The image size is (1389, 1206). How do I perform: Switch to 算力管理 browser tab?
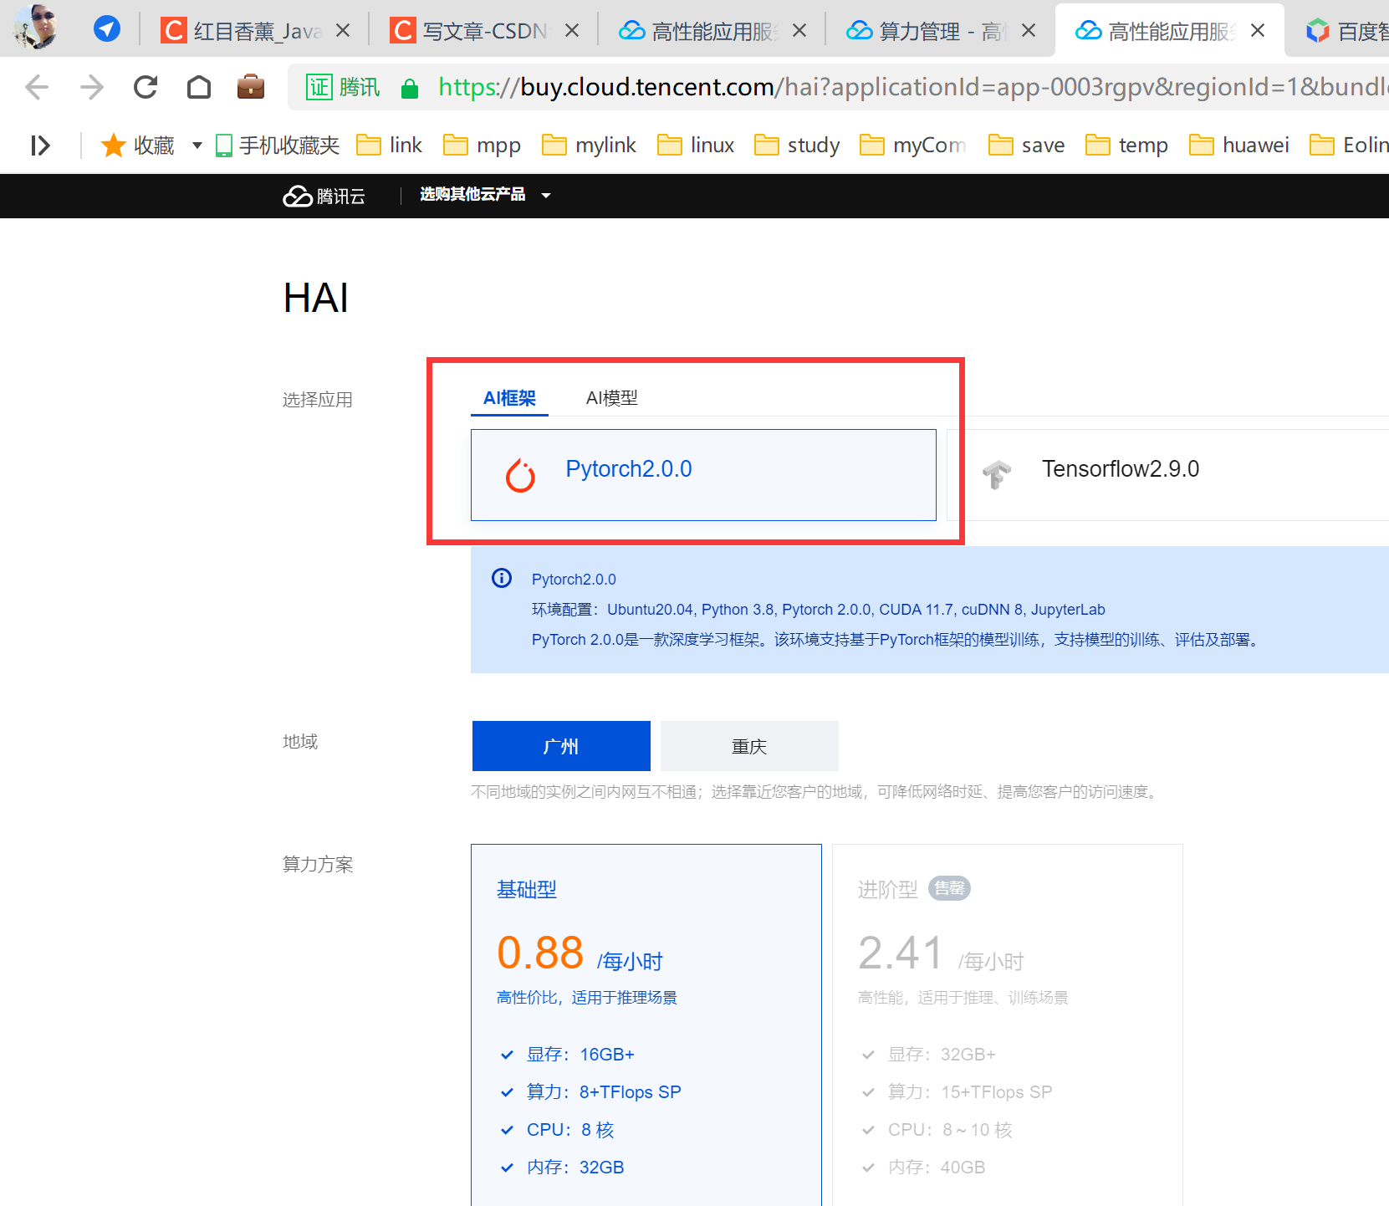point(942,31)
